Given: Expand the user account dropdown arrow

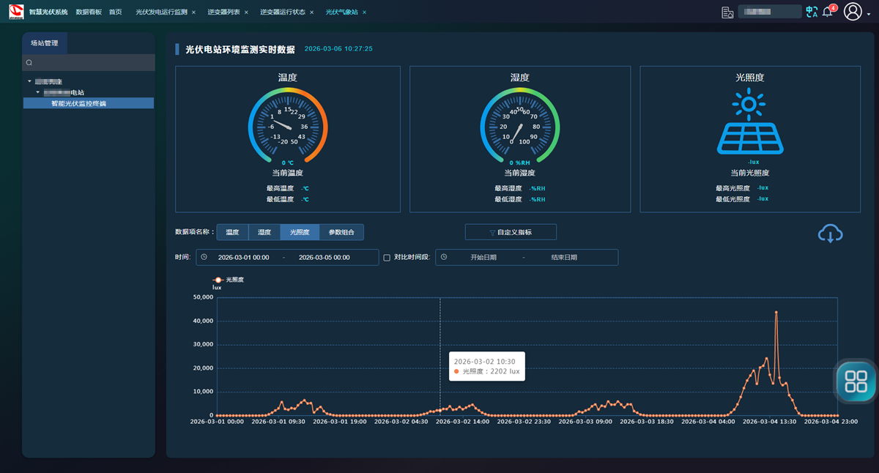Looking at the screenshot, I should [x=869, y=15].
